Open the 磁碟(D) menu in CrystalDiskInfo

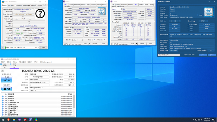coord(30,62)
